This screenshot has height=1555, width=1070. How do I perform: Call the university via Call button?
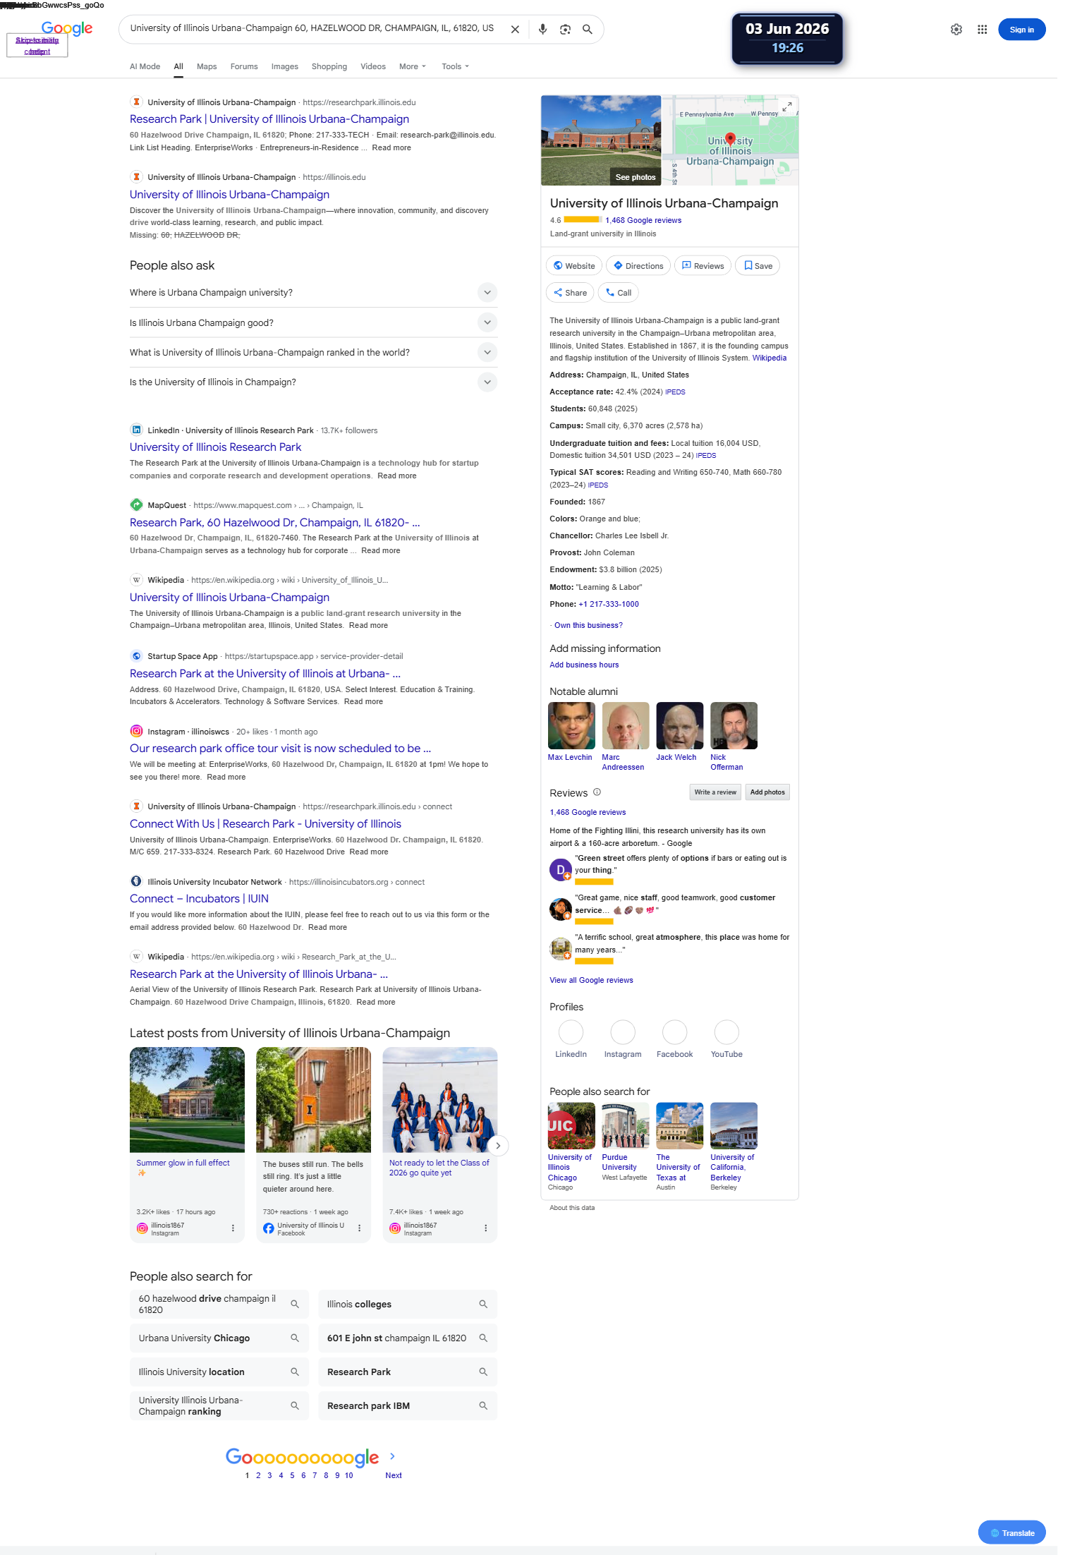(618, 292)
